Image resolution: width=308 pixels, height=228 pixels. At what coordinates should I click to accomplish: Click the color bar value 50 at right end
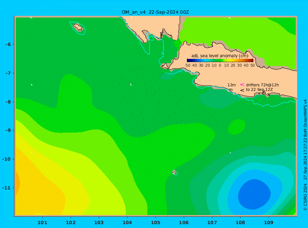252,65
